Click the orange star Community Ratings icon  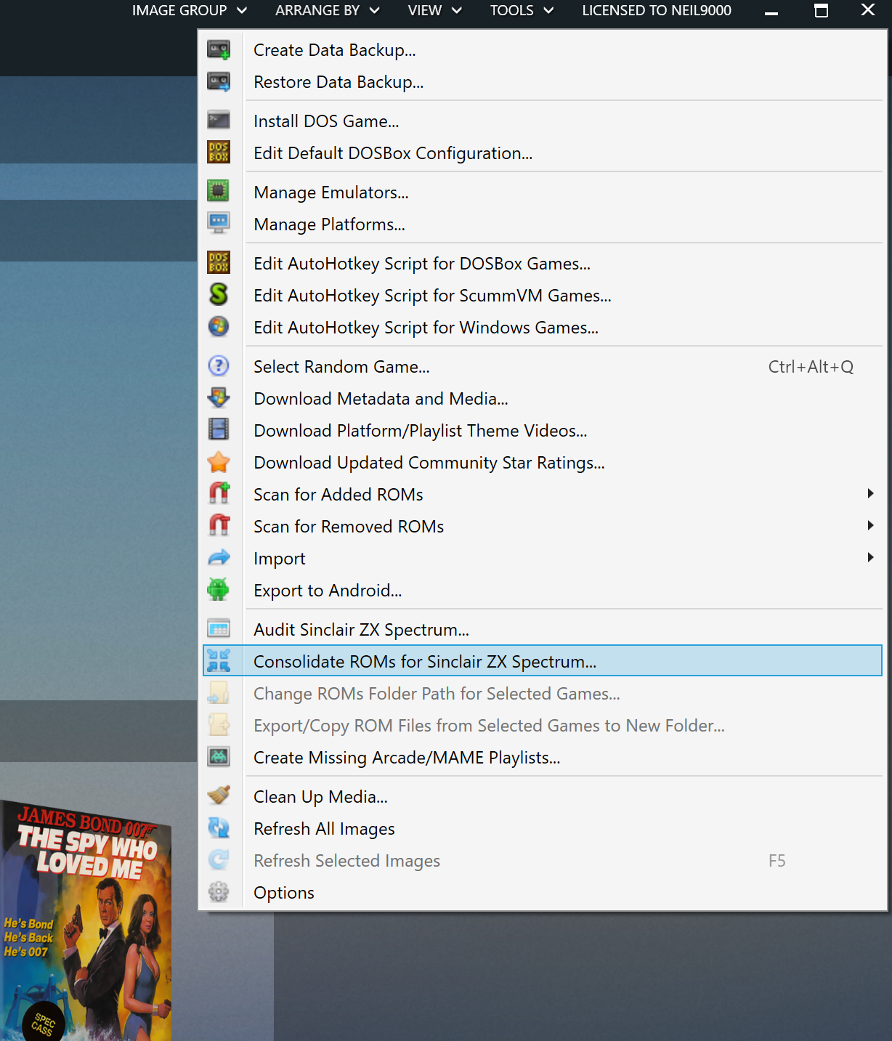(x=219, y=462)
